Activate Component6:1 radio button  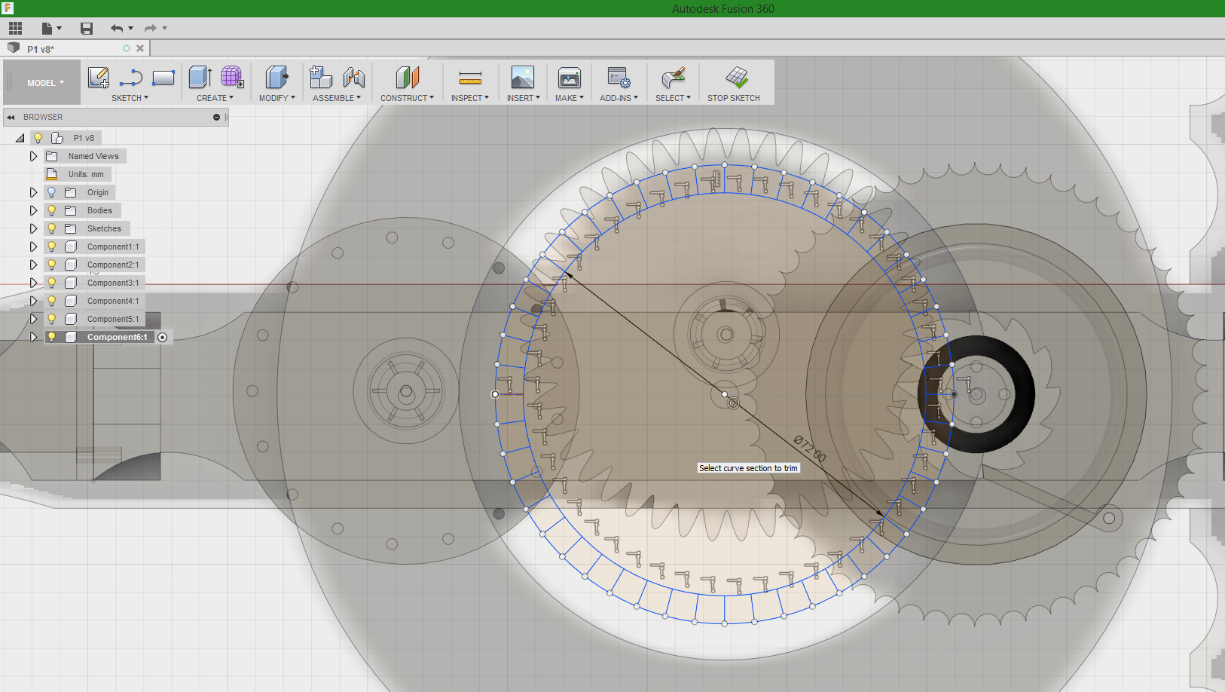(x=162, y=337)
